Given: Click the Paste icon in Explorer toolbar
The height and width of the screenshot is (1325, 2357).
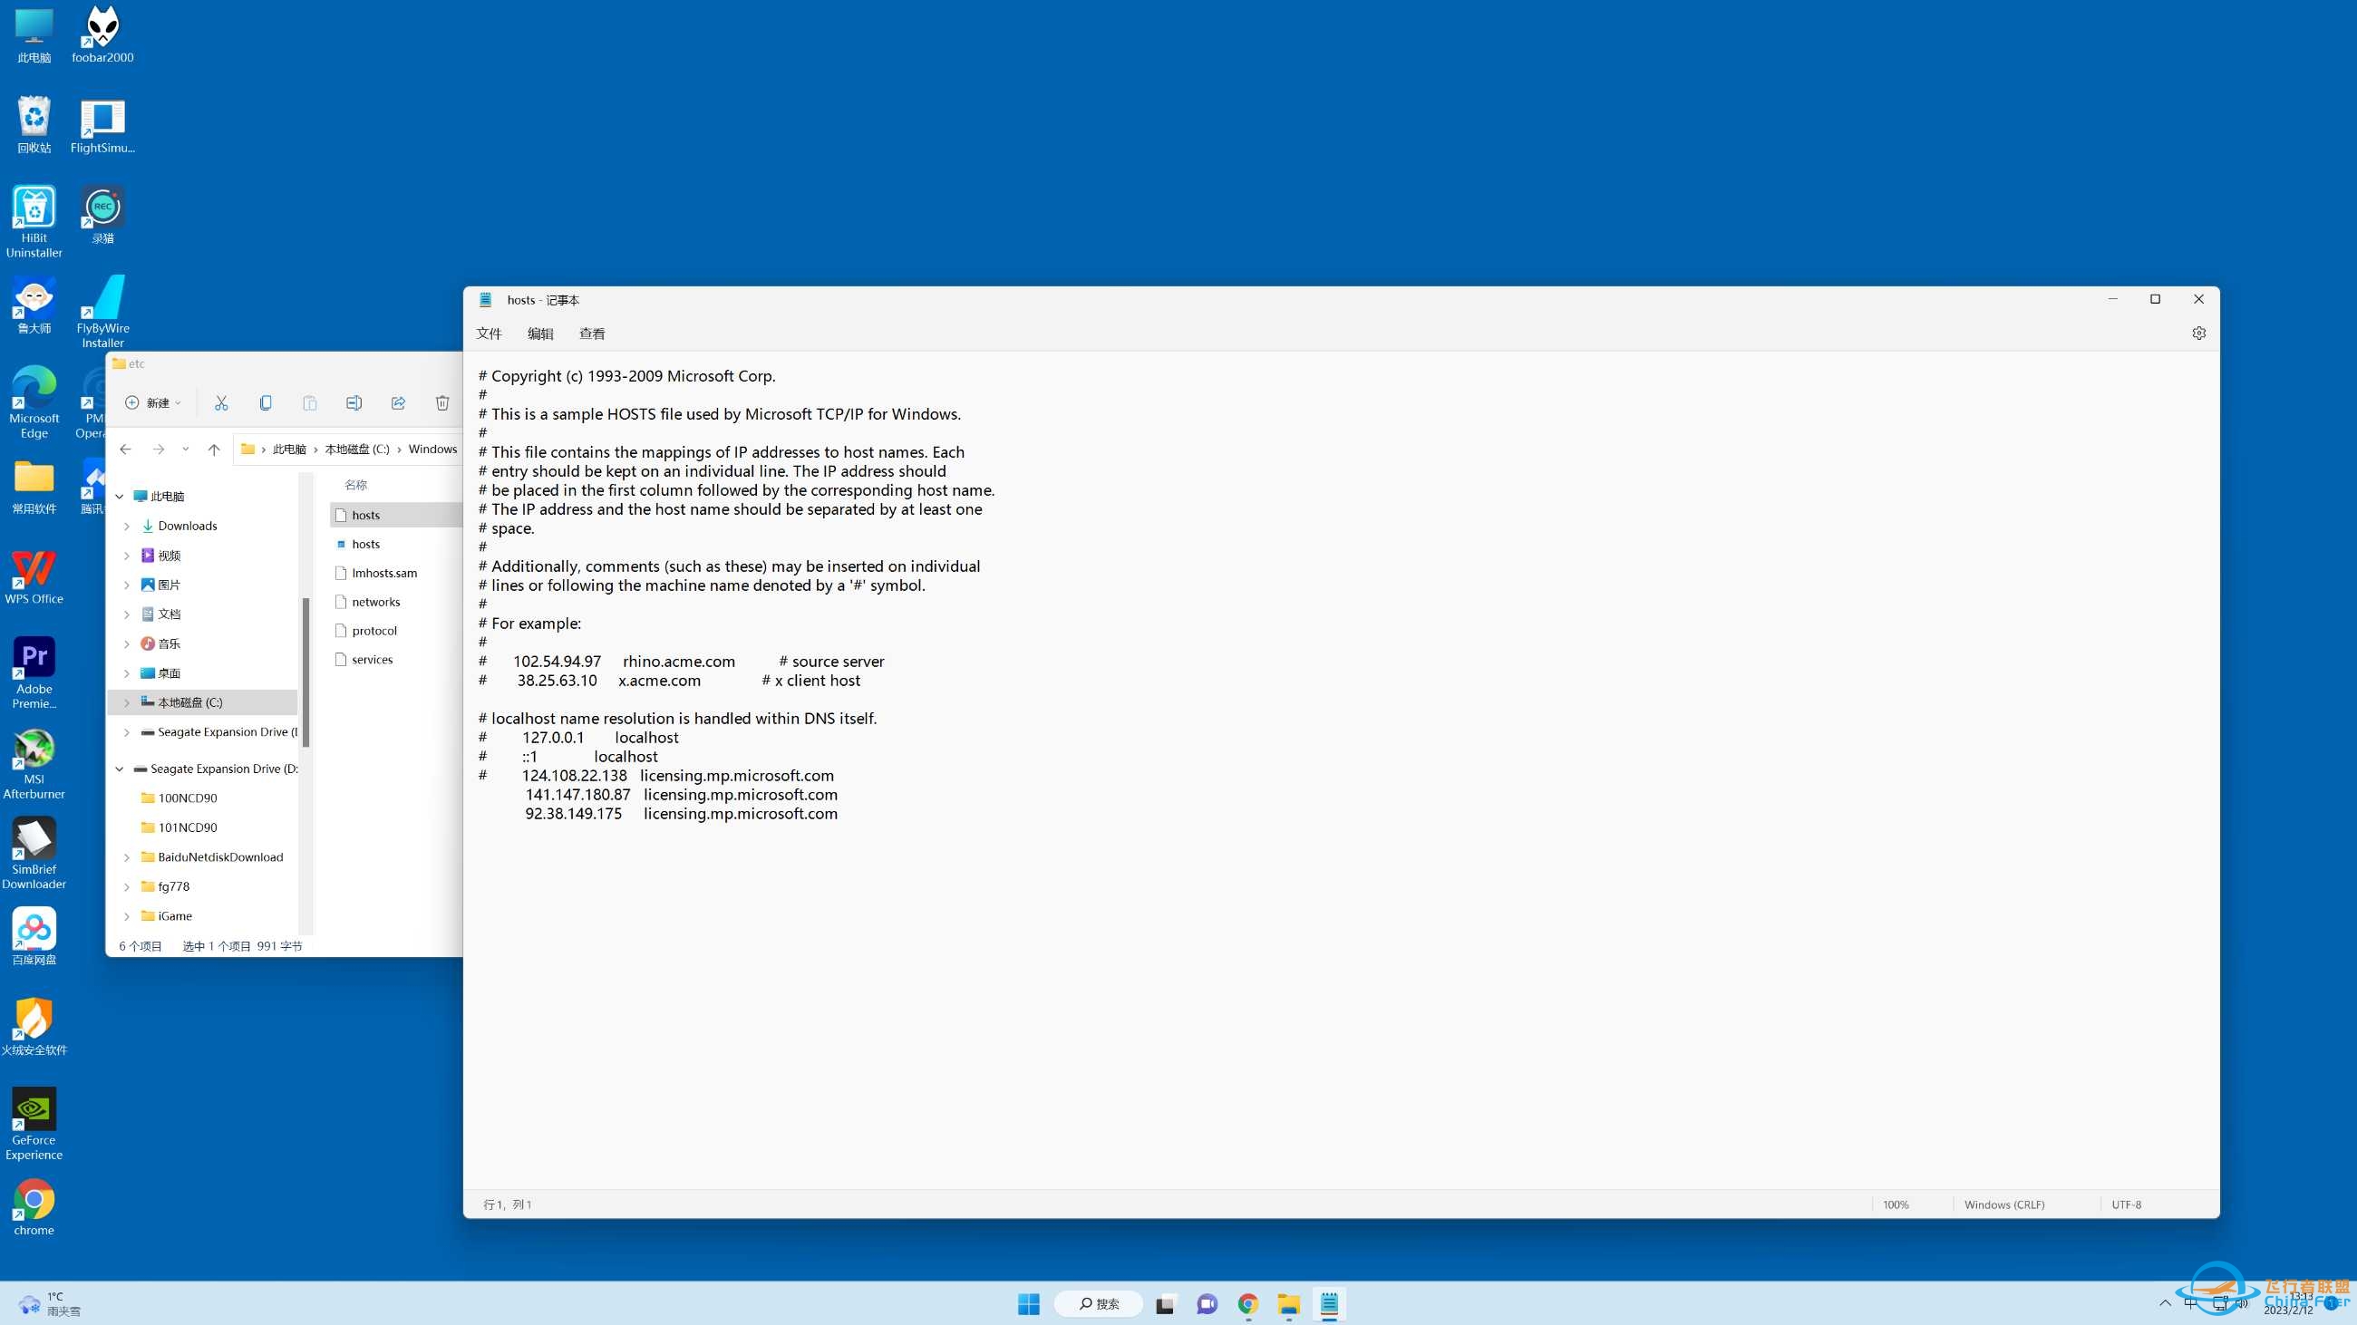Looking at the screenshot, I should pyautogui.click(x=310, y=402).
